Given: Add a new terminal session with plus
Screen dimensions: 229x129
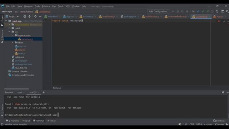Looking at the screenshot, I should pyautogui.click(x=44, y=92).
